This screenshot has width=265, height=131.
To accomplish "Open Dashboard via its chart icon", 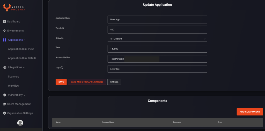I will click(5, 22).
